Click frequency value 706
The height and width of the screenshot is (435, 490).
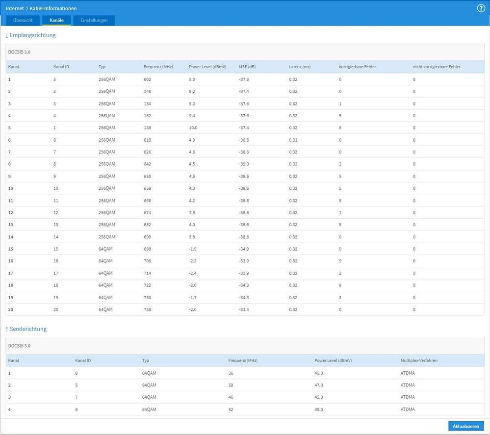(147, 261)
